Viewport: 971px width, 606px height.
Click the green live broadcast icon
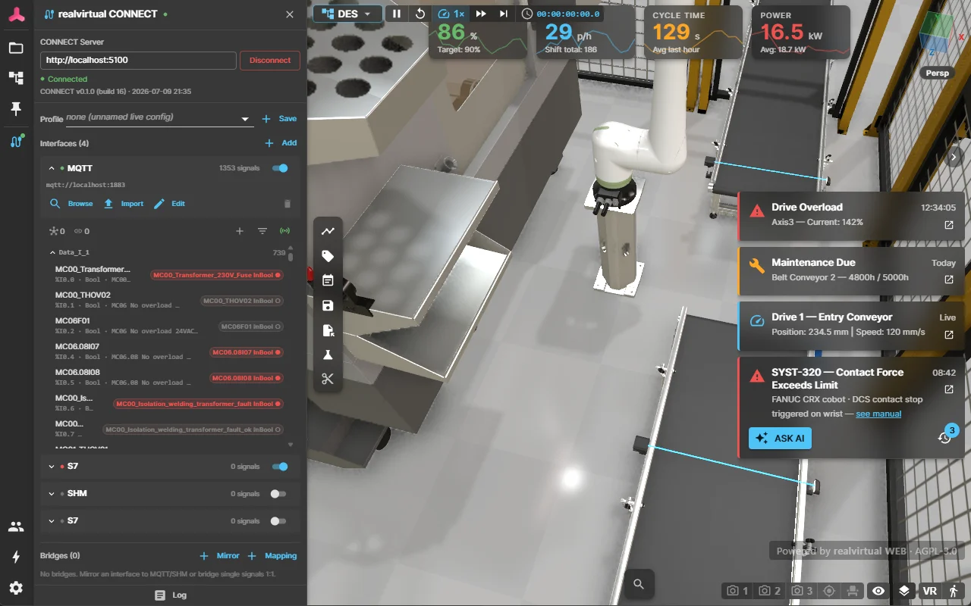[285, 231]
